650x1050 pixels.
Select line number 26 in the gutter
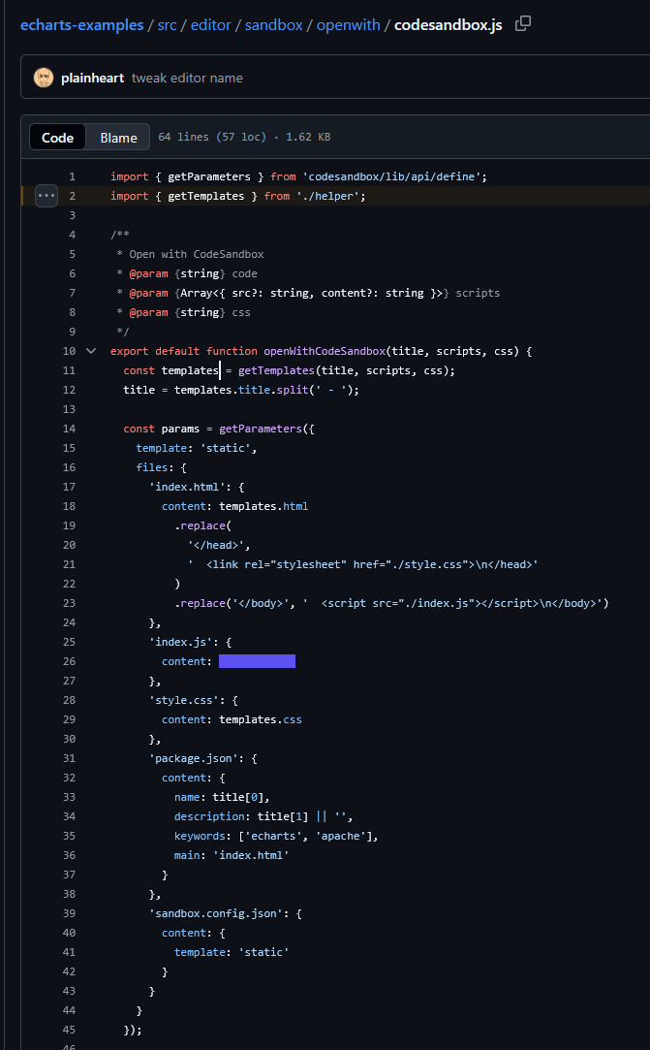[69, 661]
